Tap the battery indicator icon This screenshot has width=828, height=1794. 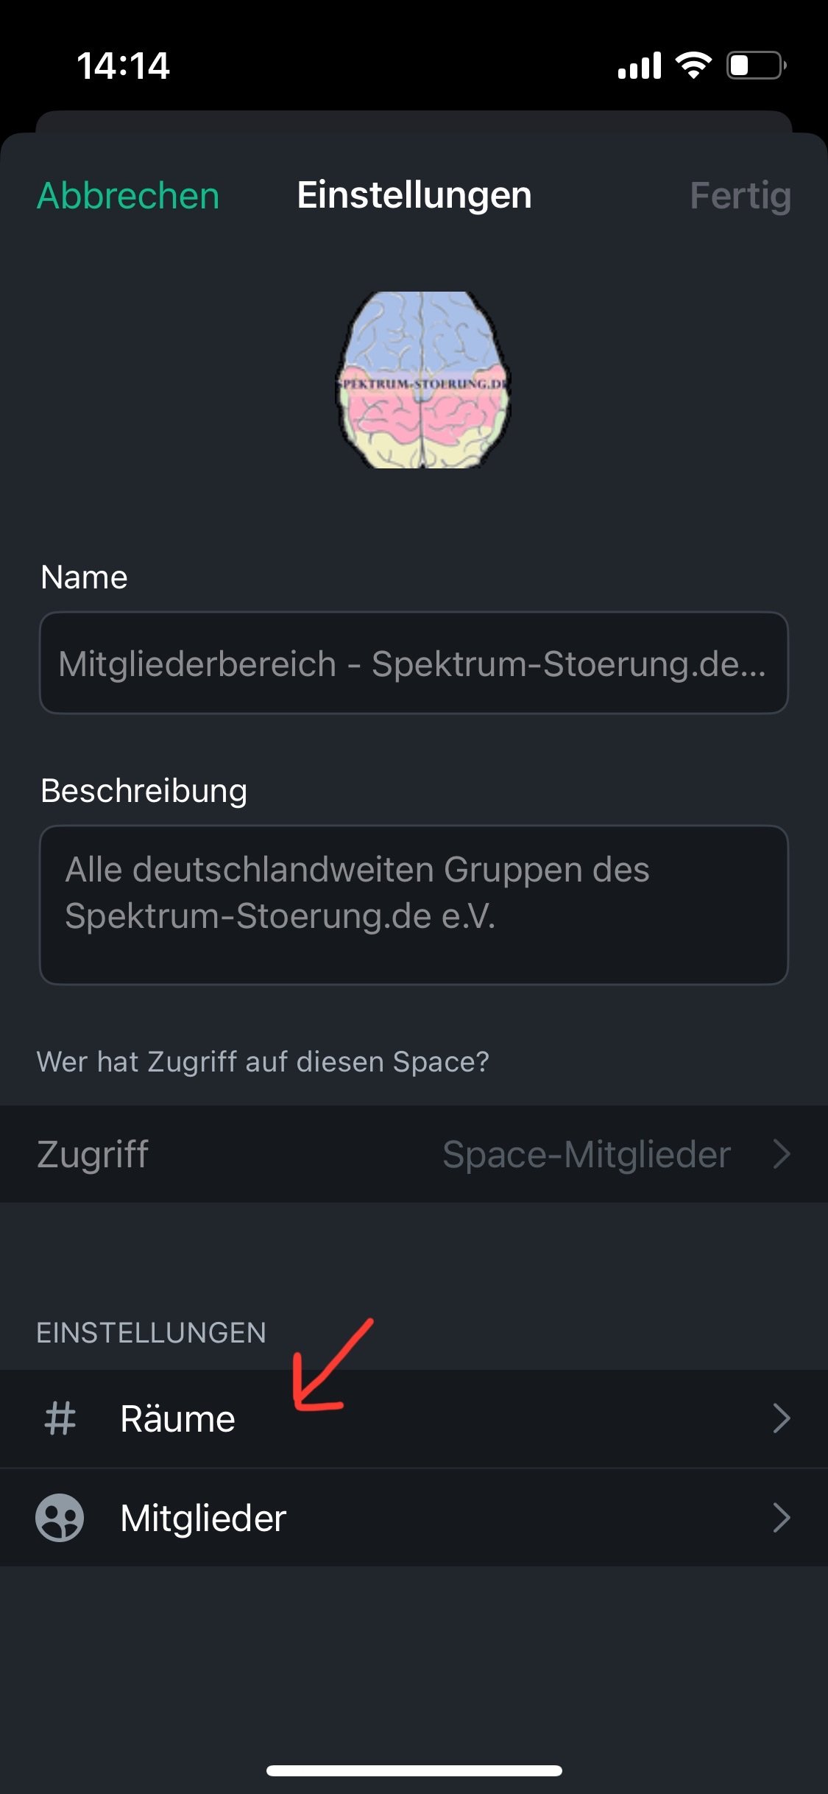[x=756, y=66]
